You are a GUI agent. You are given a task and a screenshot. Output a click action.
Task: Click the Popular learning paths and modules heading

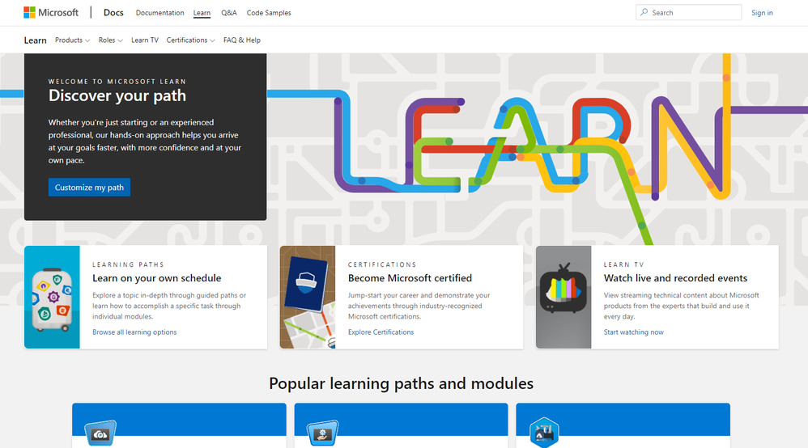click(x=401, y=383)
